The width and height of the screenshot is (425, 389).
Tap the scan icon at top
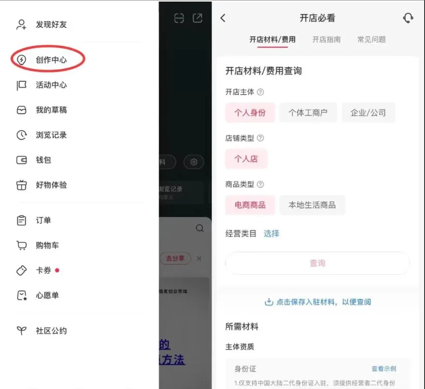pyautogui.click(x=179, y=18)
